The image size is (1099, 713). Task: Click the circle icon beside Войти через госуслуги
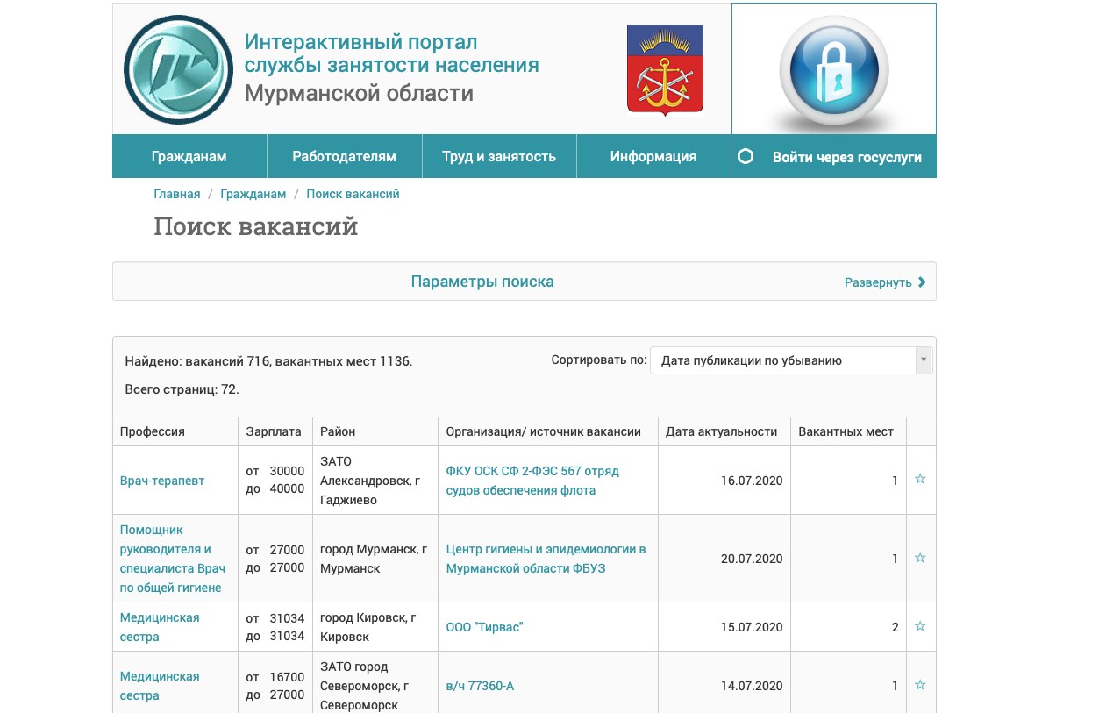click(x=746, y=156)
